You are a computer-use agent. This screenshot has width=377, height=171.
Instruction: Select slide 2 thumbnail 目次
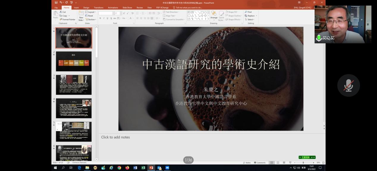click(x=74, y=61)
